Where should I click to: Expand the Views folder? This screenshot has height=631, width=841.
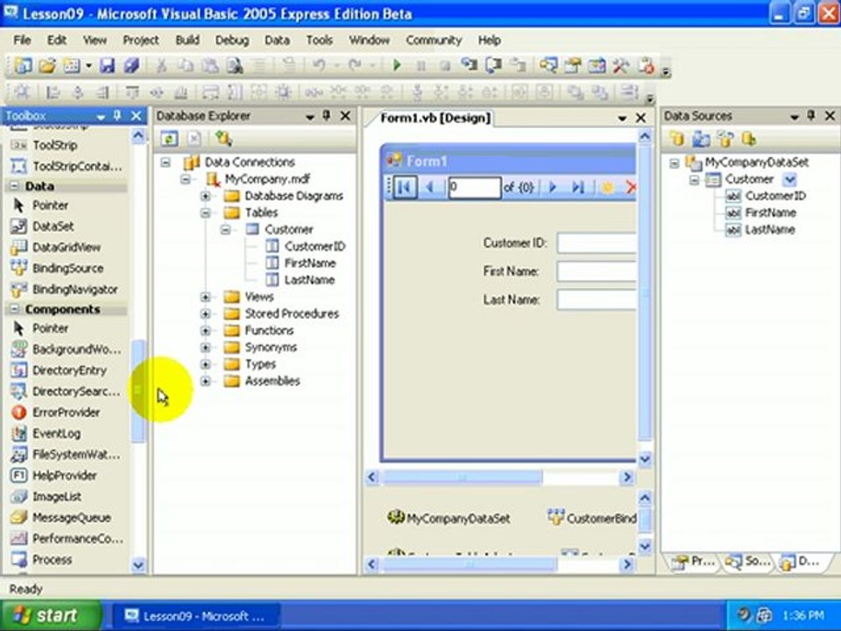(205, 297)
